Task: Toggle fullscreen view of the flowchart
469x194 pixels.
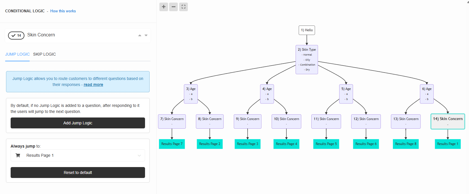Action: click(184, 7)
